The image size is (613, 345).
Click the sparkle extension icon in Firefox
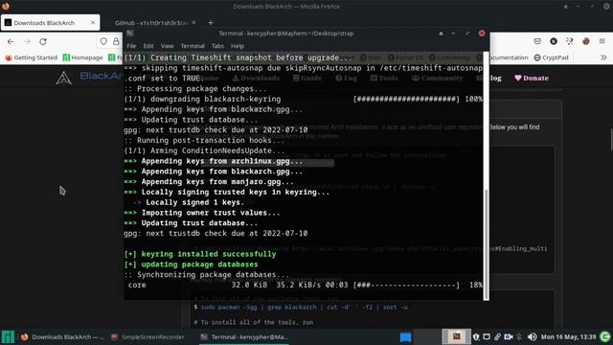coord(570,41)
